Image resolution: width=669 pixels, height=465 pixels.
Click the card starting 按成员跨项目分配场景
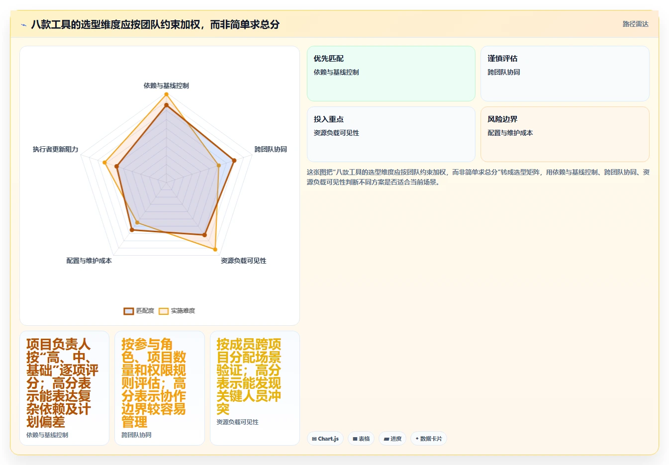(x=255, y=388)
